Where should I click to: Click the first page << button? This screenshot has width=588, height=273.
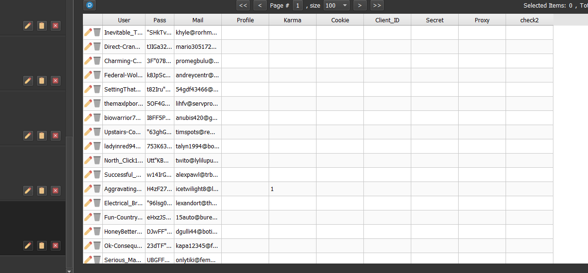tap(243, 5)
